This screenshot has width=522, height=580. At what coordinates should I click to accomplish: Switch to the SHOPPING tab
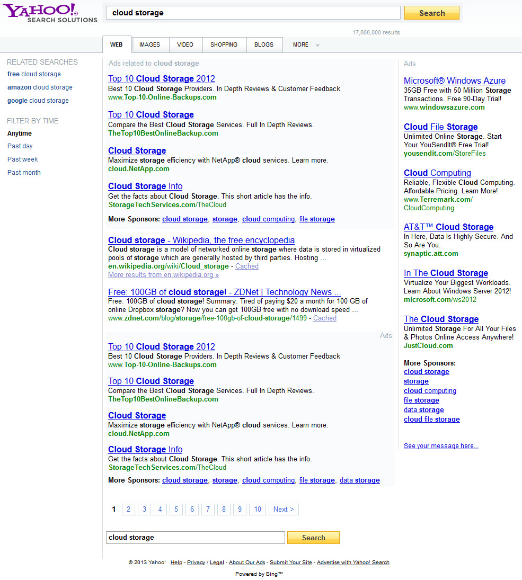tap(224, 44)
